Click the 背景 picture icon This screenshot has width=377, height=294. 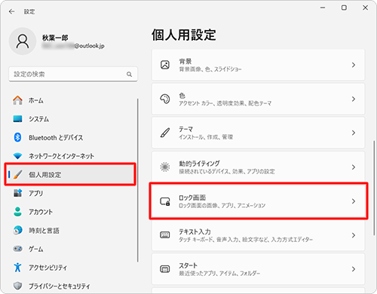pos(165,65)
